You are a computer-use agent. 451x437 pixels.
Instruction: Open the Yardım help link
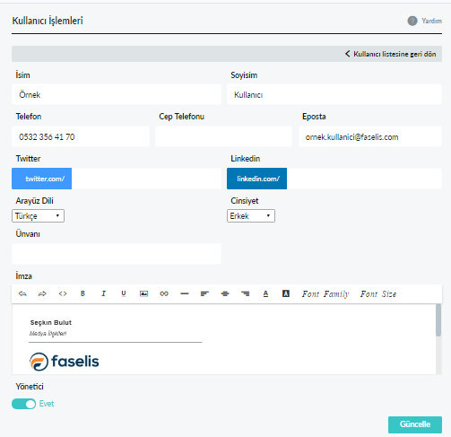tap(424, 21)
